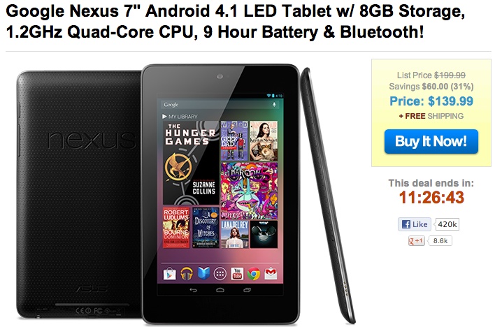
Task: Tap the Play Music headphones icon
Action: [x=187, y=274]
